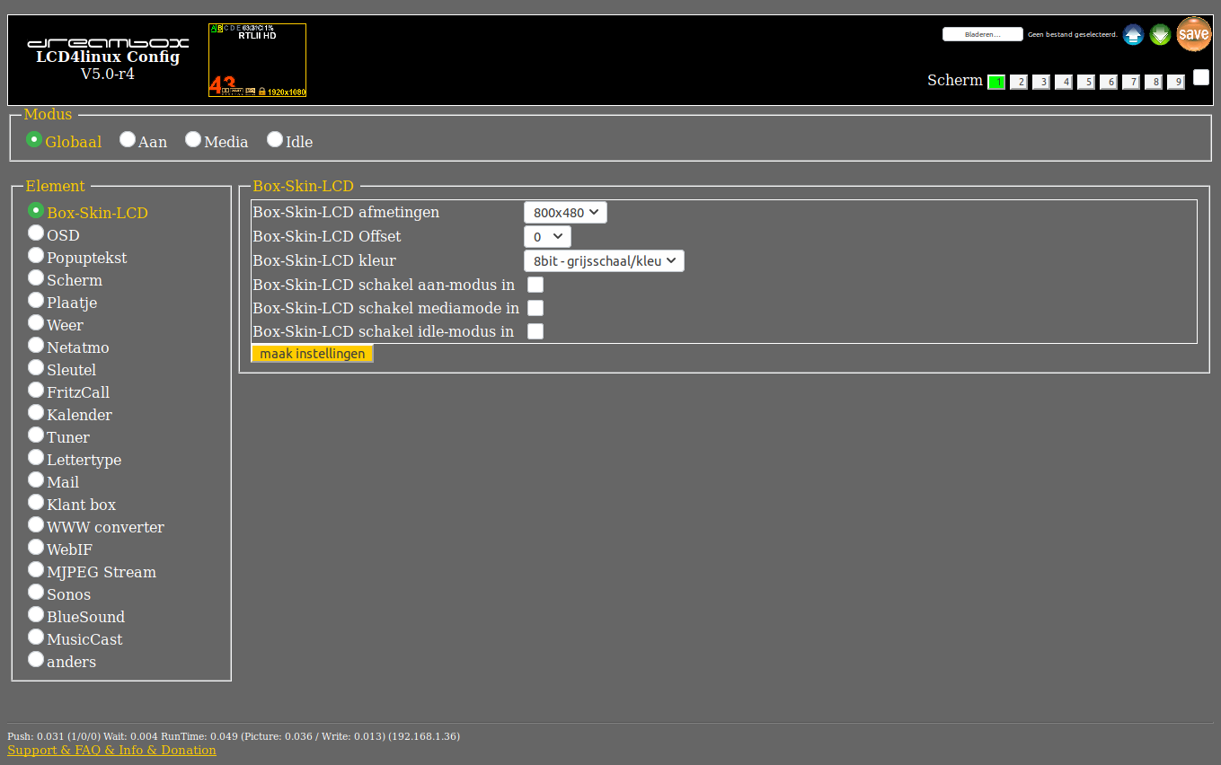Select the Media mode radio button

193,140
